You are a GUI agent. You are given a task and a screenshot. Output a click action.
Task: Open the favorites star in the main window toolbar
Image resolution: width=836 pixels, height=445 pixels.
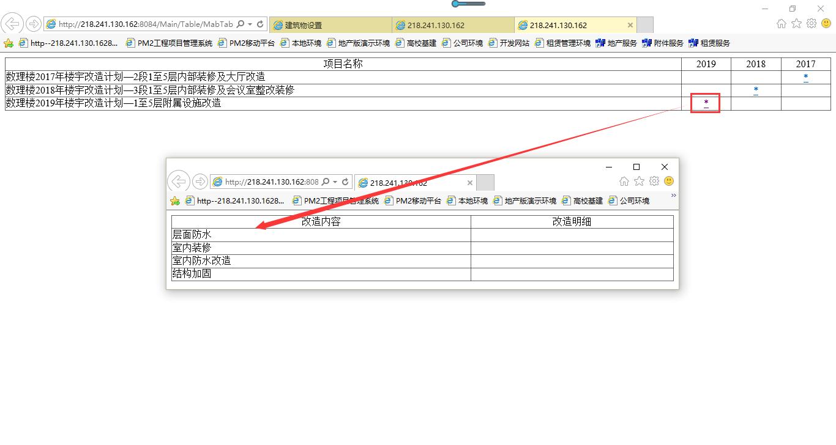click(x=796, y=24)
